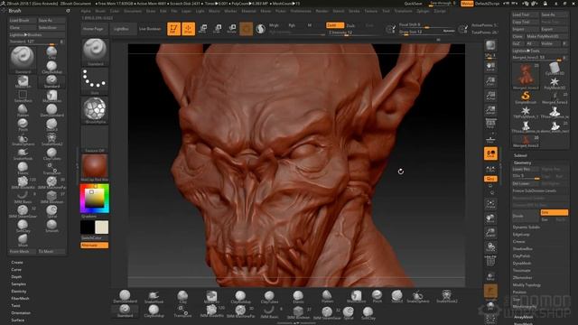This screenshot has width=578, height=325.
Task: Click the Zoom3D icon on right shelf
Action: coord(490,233)
